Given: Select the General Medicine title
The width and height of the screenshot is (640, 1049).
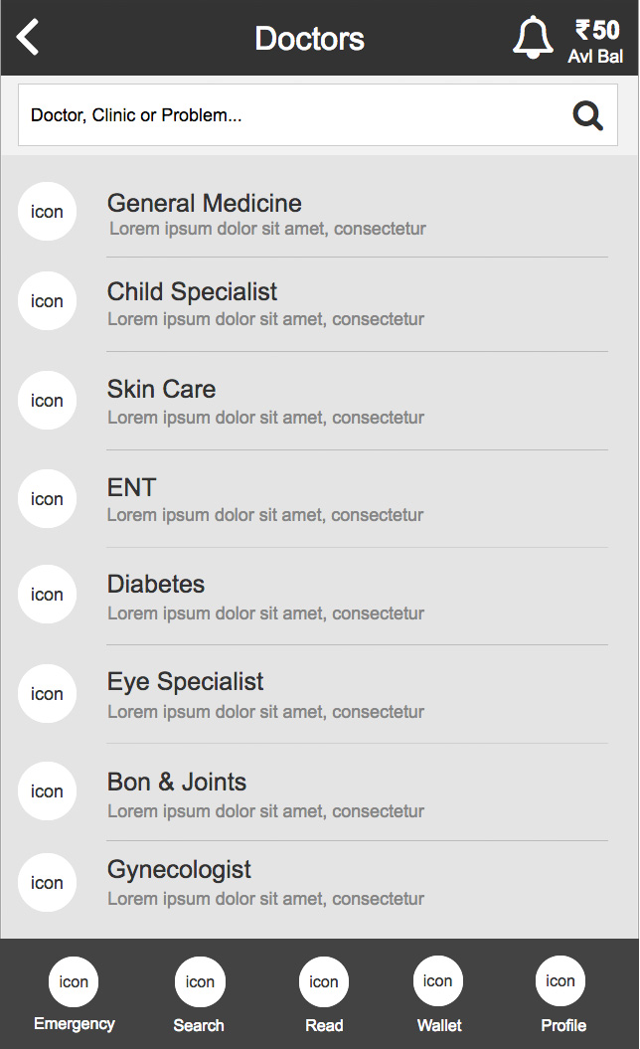Looking at the screenshot, I should [x=205, y=204].
